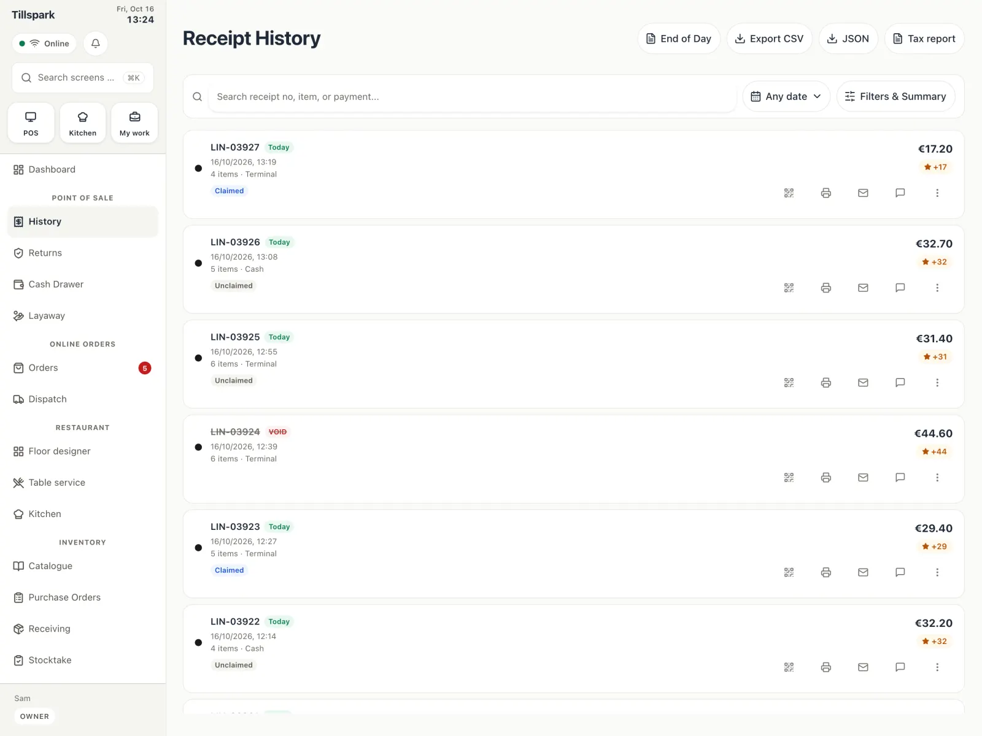Viewport: 982px width, 736px height.
Task: Add a note to receipt LIN-03922
Action: tap(900, 667)
